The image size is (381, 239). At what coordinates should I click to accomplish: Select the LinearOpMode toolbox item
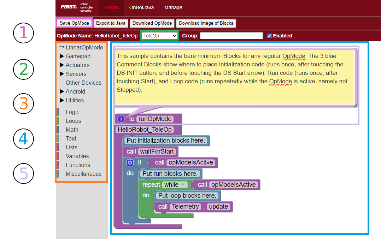click(x=84, y=47)
